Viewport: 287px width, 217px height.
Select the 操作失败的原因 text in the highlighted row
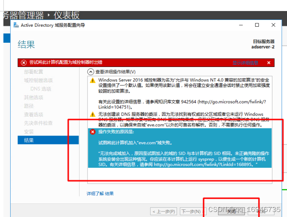(116, 132)
